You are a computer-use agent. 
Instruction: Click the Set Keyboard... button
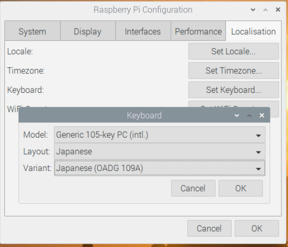coord(234,90)
